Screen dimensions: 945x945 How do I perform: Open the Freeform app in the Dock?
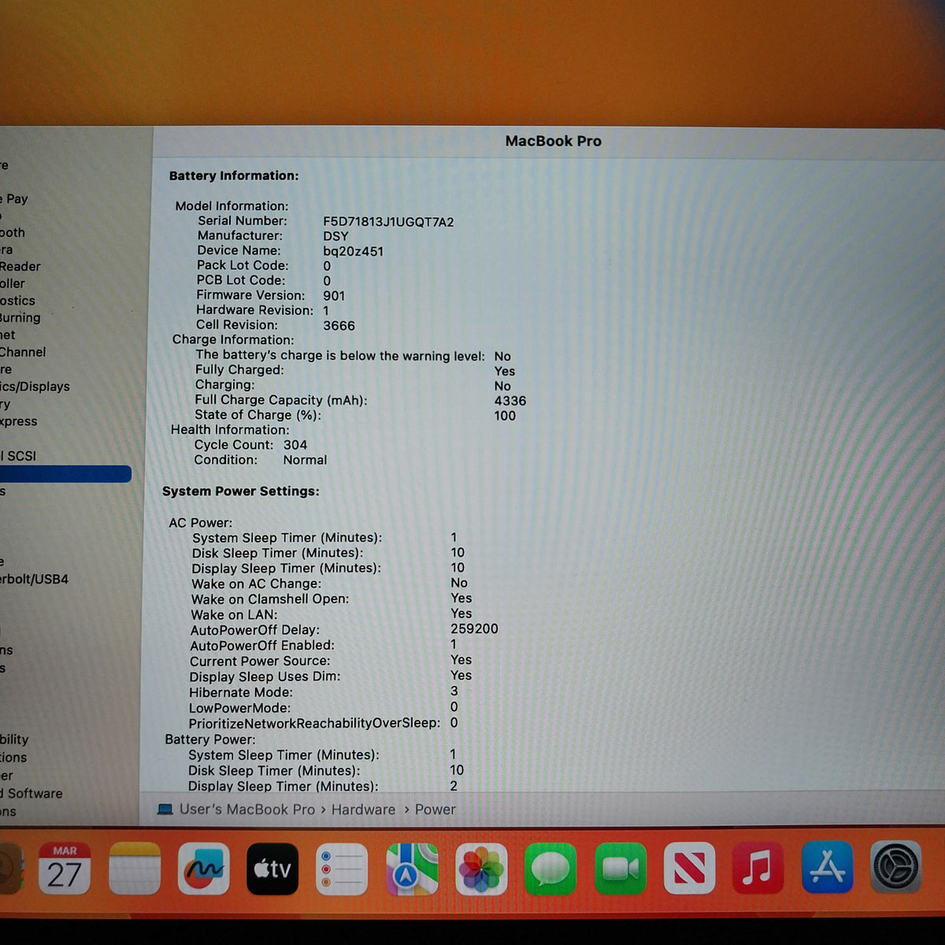click(x=204, y=869)
